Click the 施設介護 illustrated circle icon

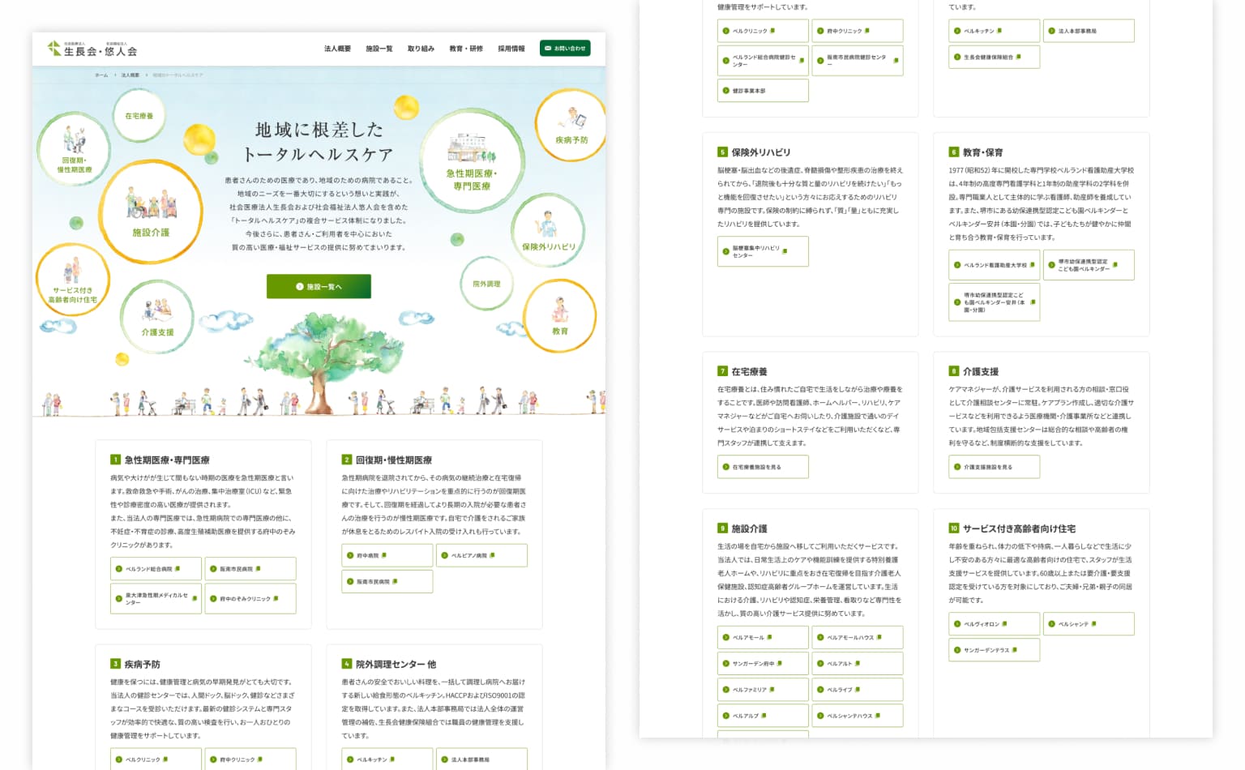click(151, 211)
